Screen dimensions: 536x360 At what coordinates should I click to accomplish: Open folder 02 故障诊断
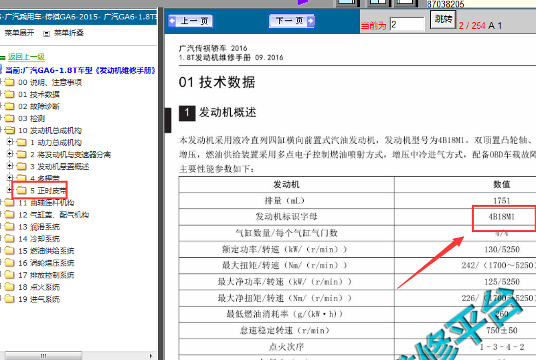(x=39, y=106)
